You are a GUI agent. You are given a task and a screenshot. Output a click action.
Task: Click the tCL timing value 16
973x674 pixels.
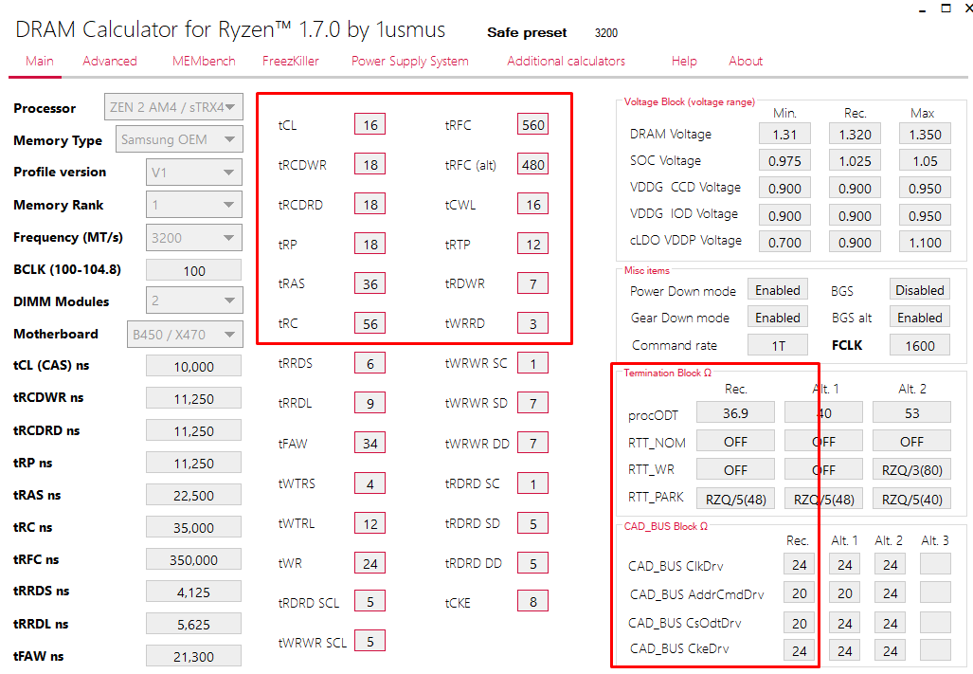(369, 124)
